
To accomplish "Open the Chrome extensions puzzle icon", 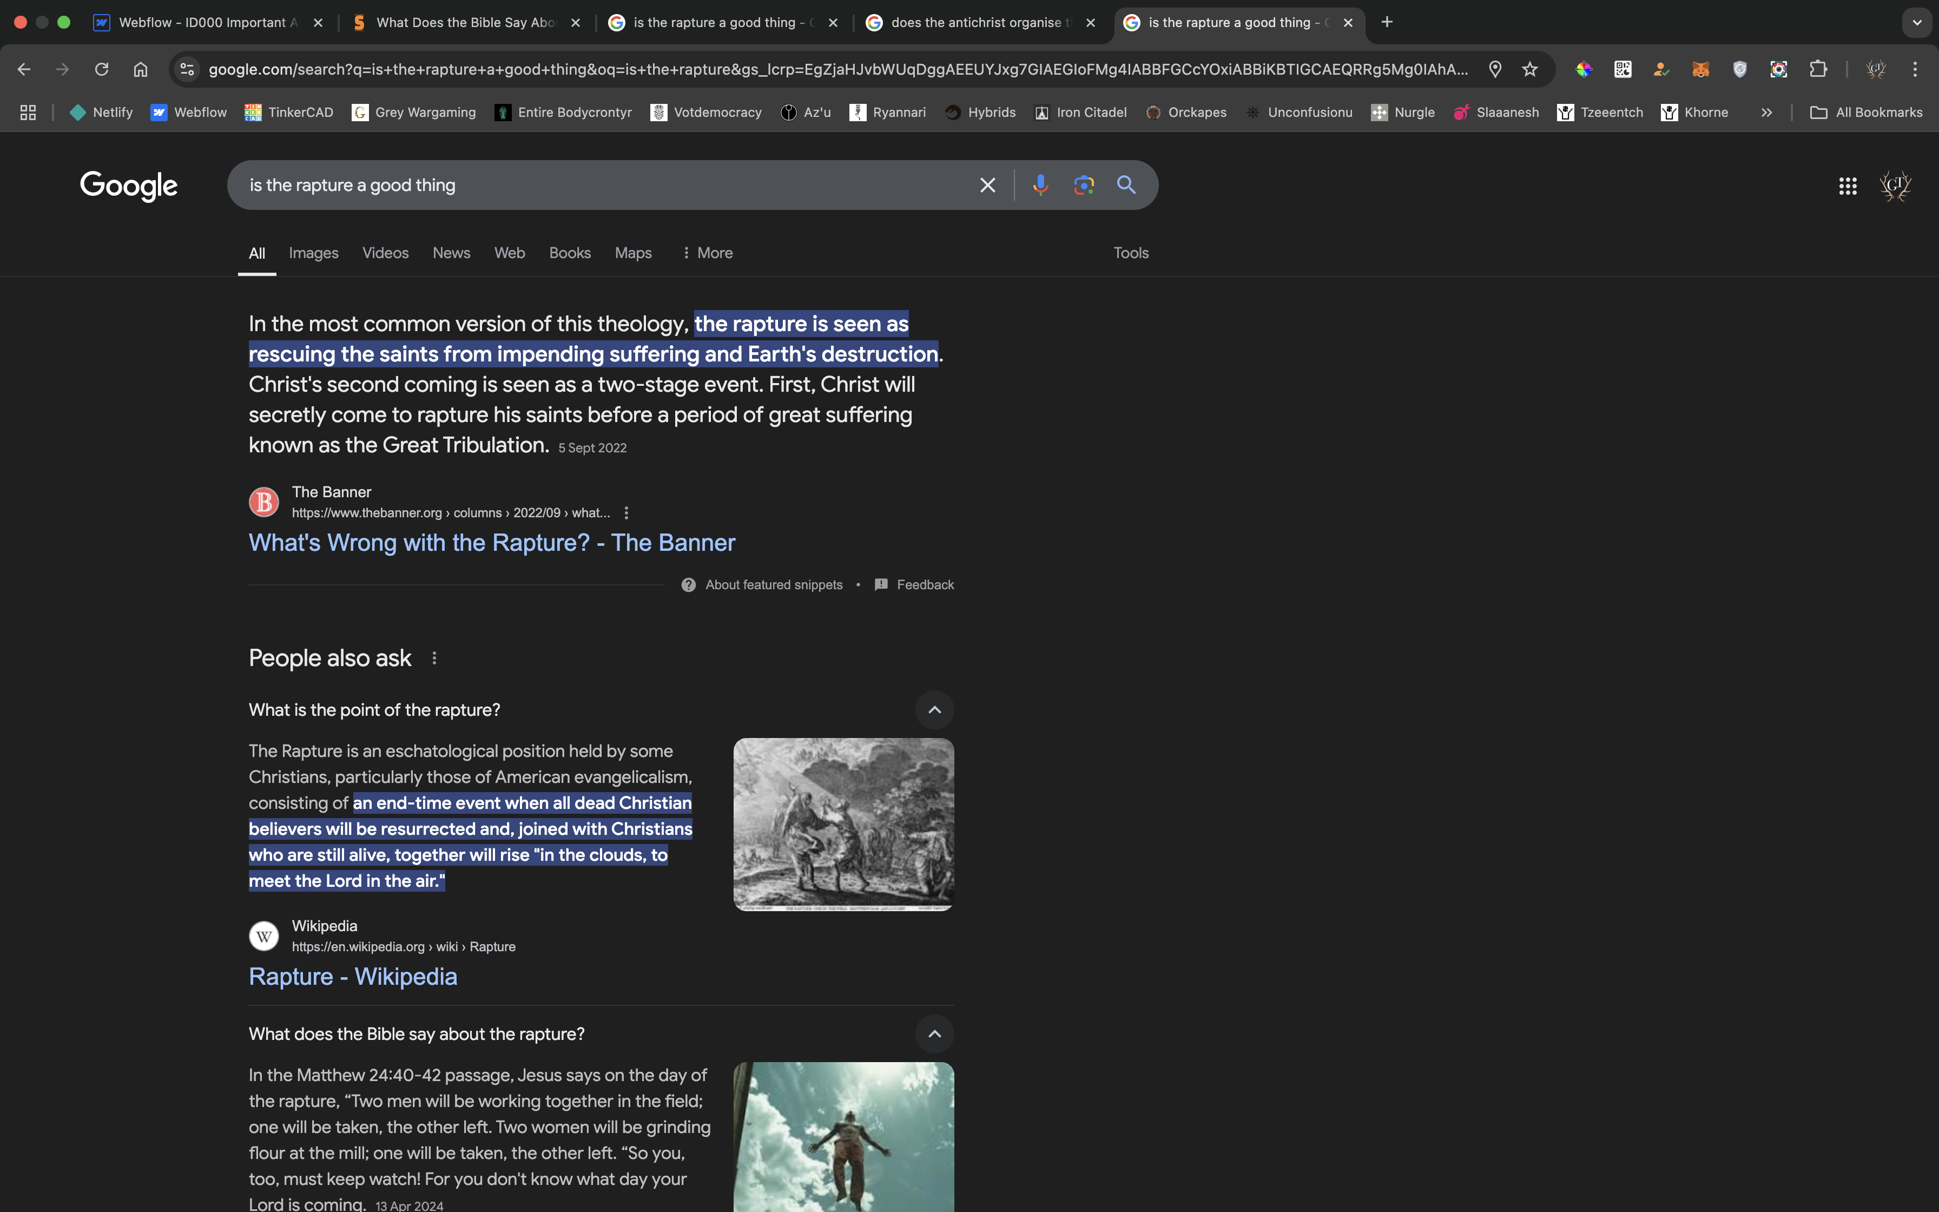I will [x=1818, y=69].
